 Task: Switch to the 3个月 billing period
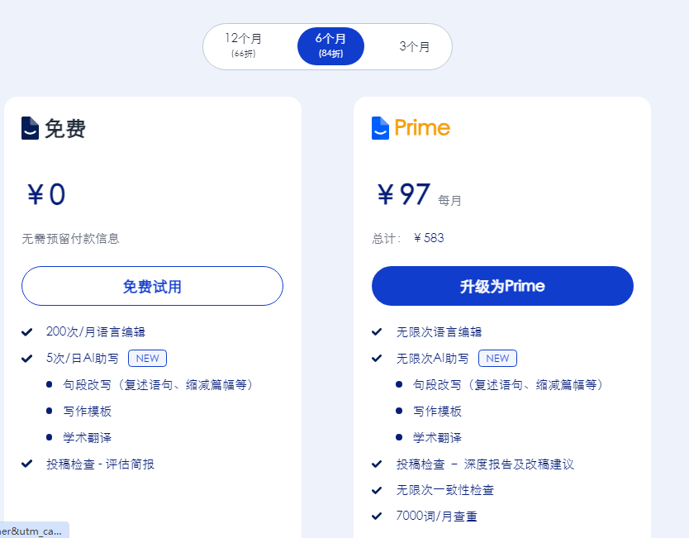pyautogui.click(x=415, y=46)
